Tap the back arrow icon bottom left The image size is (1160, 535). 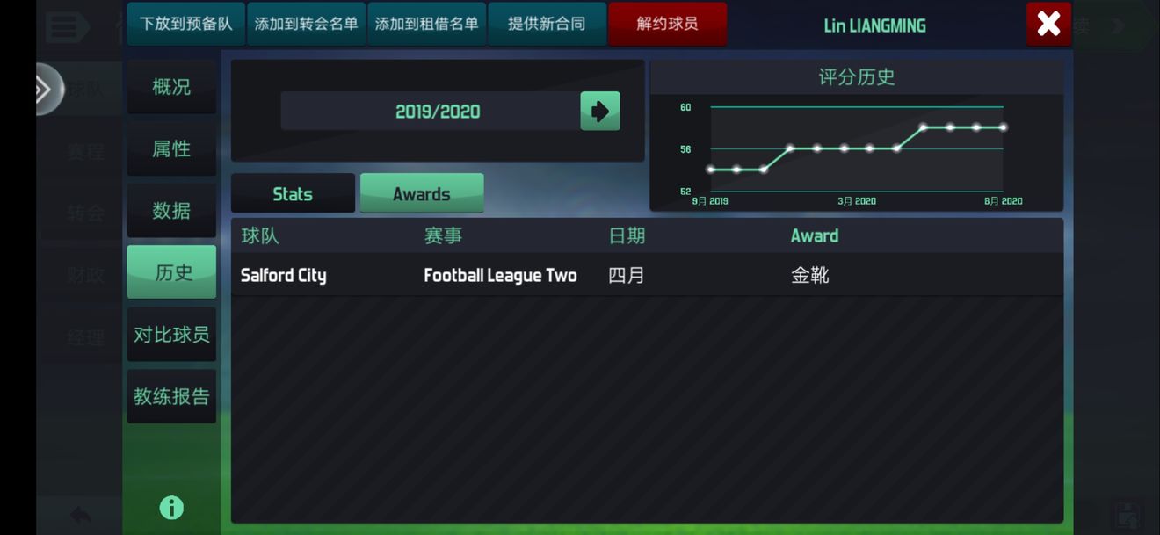tap(81, 516)
